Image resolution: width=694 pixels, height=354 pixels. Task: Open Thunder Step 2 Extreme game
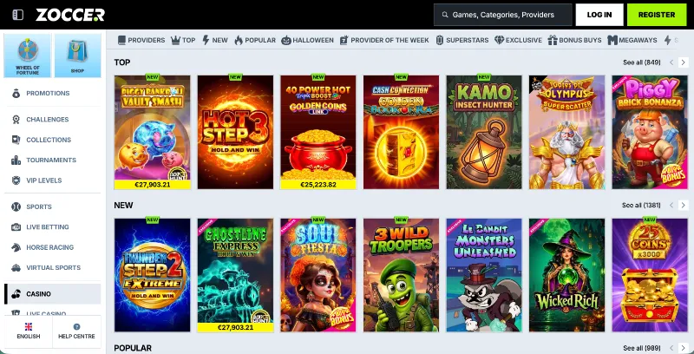(x=153, y=275)
